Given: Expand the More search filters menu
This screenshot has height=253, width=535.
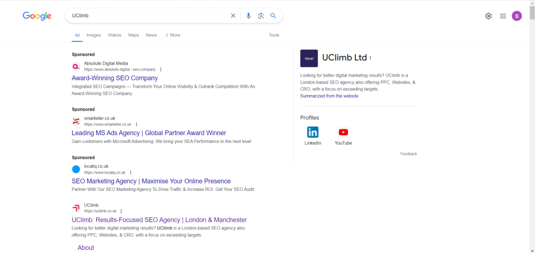Looking at the screenshot, I should 172,35.
